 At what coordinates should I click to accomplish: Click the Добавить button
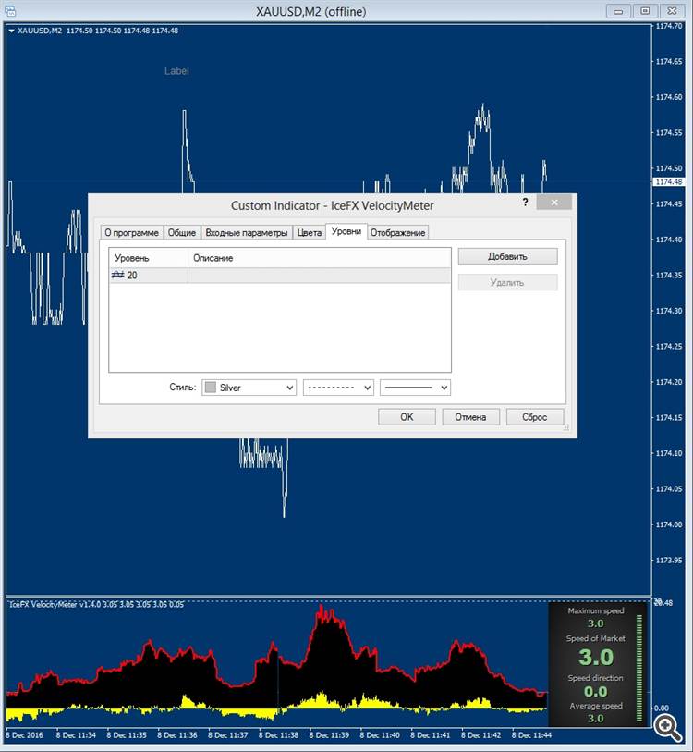pos(507,256)
